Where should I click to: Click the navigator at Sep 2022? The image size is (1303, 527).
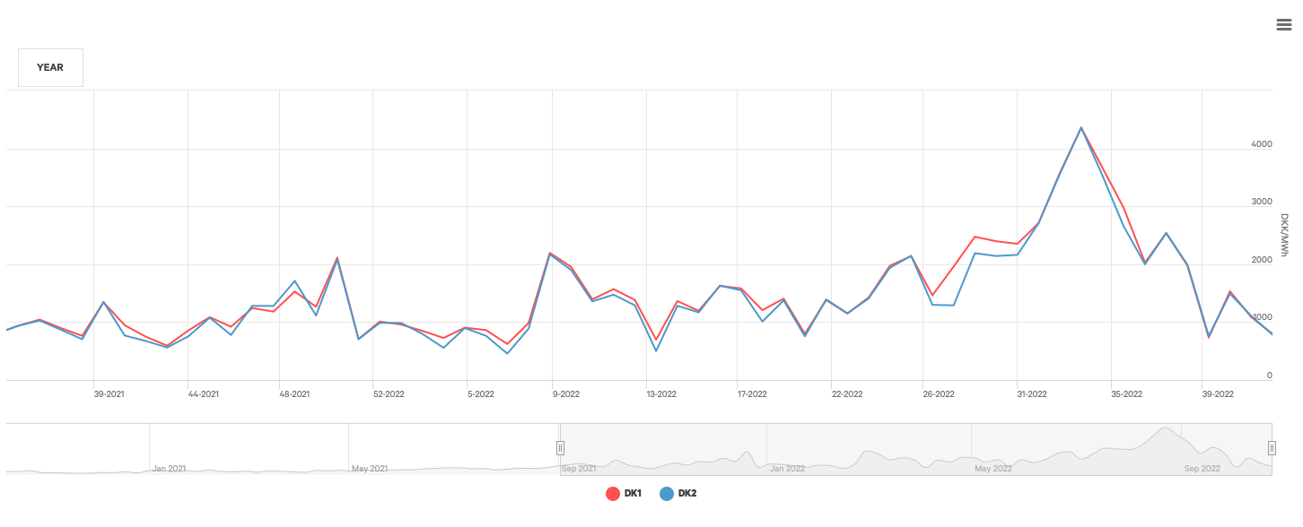[x=1202, y=468]
